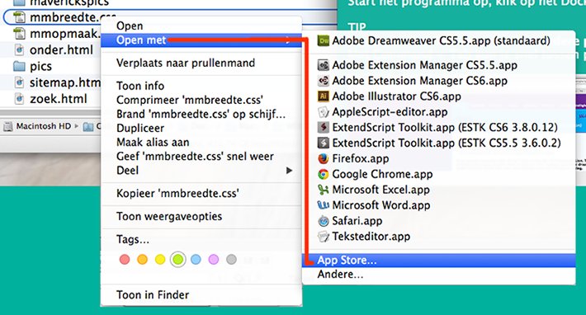
Task: Apply the red tag color
Action: pos(125,260)
